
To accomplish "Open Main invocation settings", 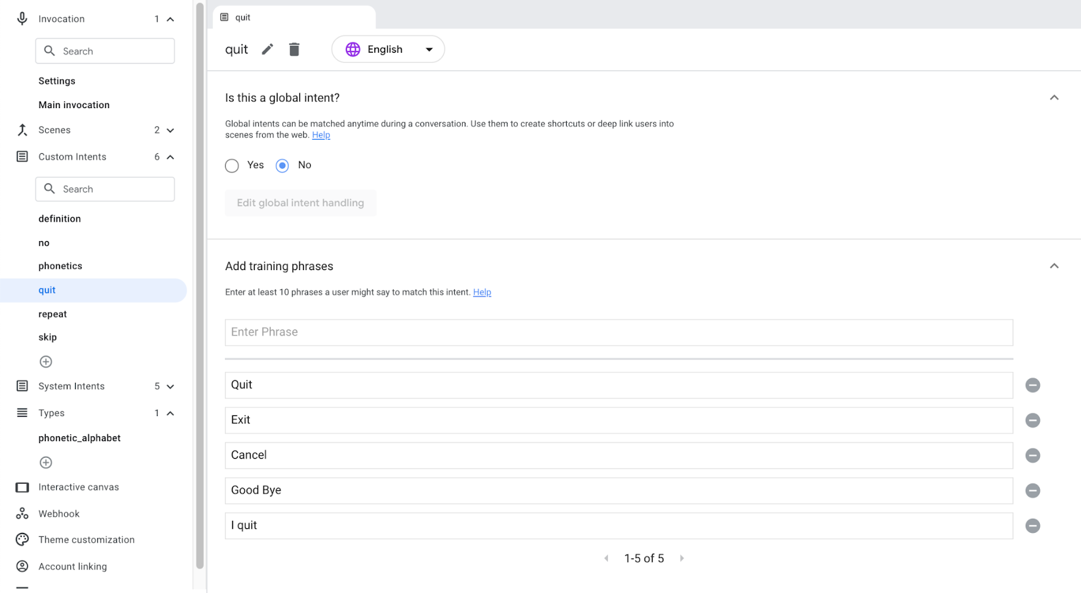I will click(74, 105).
